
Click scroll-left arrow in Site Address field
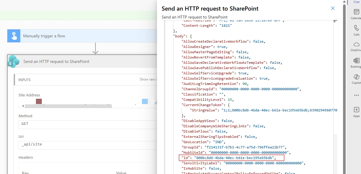click(23, 106)
